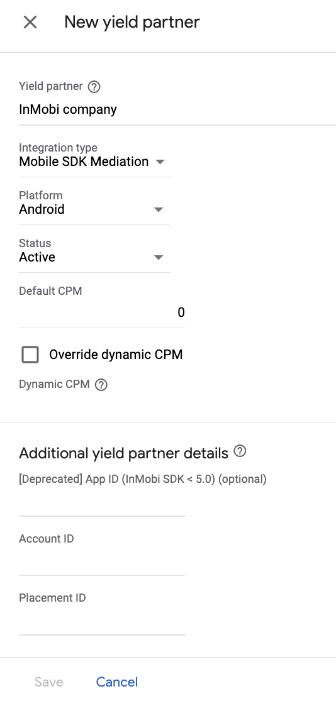Click the Cancel button
The width and height of the screenshot is (336, 701).
[x=117, y=682]
